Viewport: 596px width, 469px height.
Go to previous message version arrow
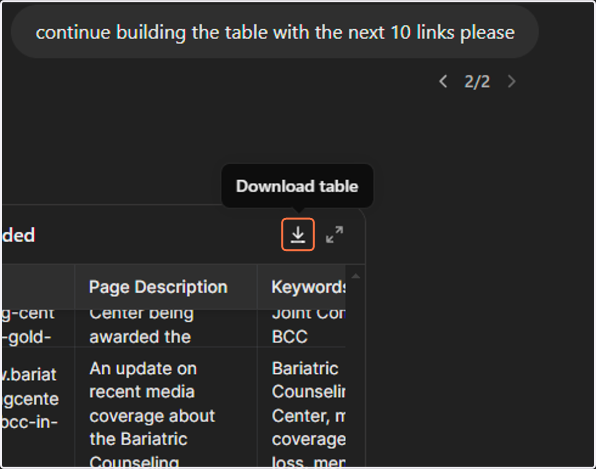click(x=444, y=81)
